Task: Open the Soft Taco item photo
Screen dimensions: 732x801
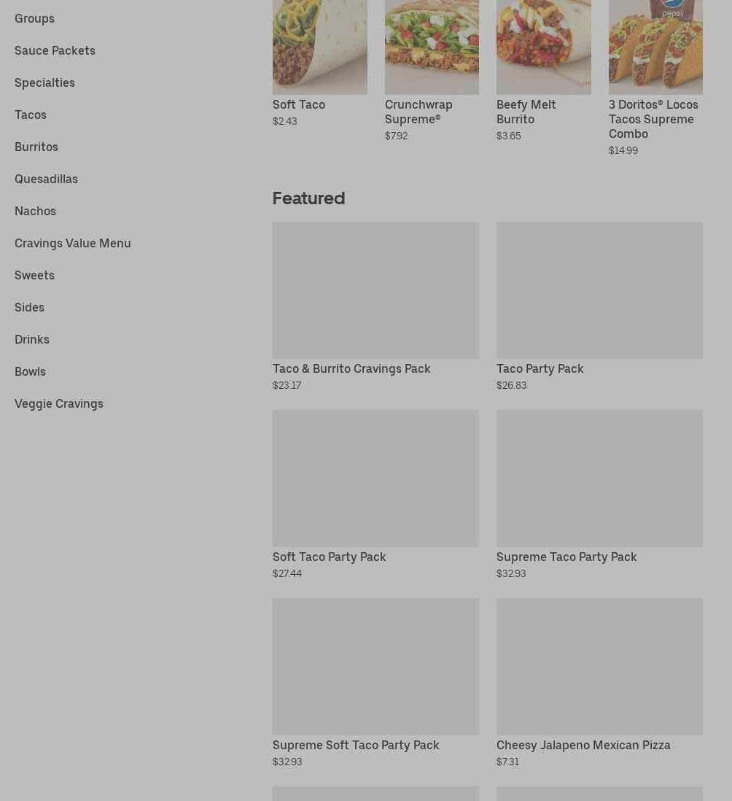Action: tap(319, 47)
